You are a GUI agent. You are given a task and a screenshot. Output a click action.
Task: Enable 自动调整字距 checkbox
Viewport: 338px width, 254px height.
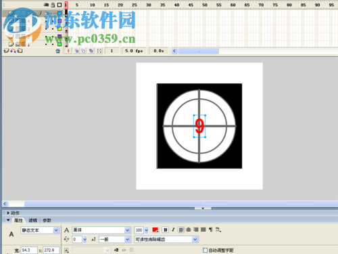[205, 250]
